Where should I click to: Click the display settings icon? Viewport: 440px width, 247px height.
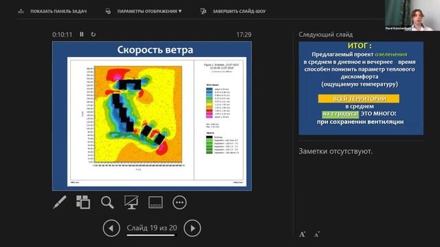pyautogui.click(x=108, y=11)
